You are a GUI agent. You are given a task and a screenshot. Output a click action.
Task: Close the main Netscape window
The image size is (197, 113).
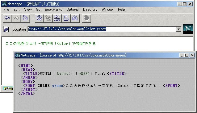click(190, 4)
